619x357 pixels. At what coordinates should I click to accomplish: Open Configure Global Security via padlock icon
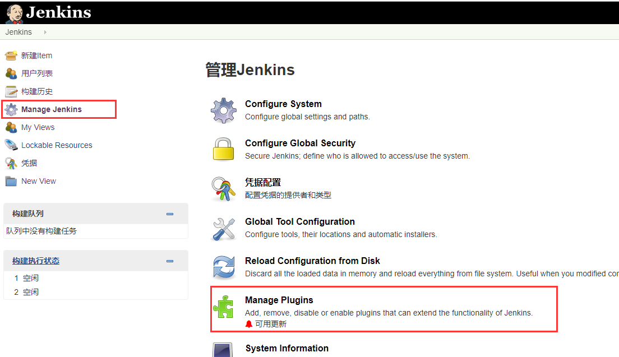coord(224,149)
